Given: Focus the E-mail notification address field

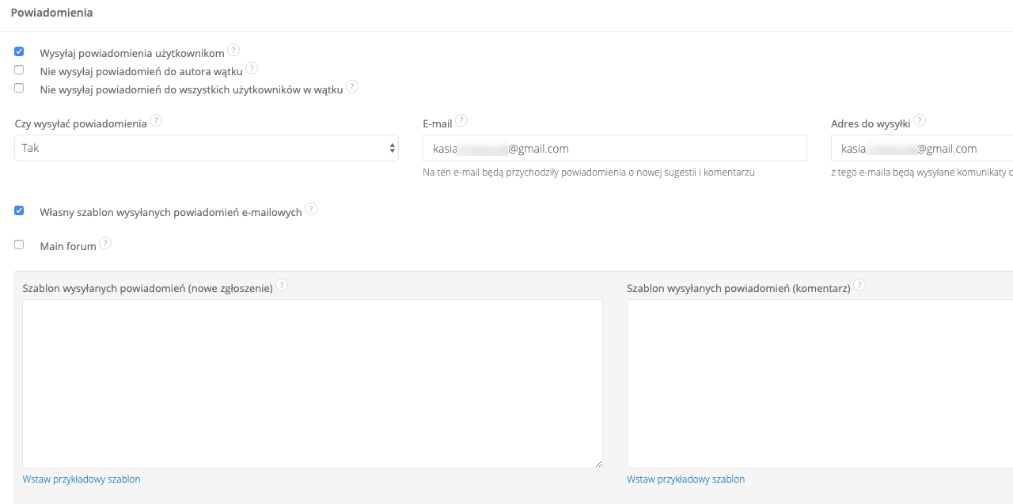Looking at the screenshot, I should coord(614,148).
